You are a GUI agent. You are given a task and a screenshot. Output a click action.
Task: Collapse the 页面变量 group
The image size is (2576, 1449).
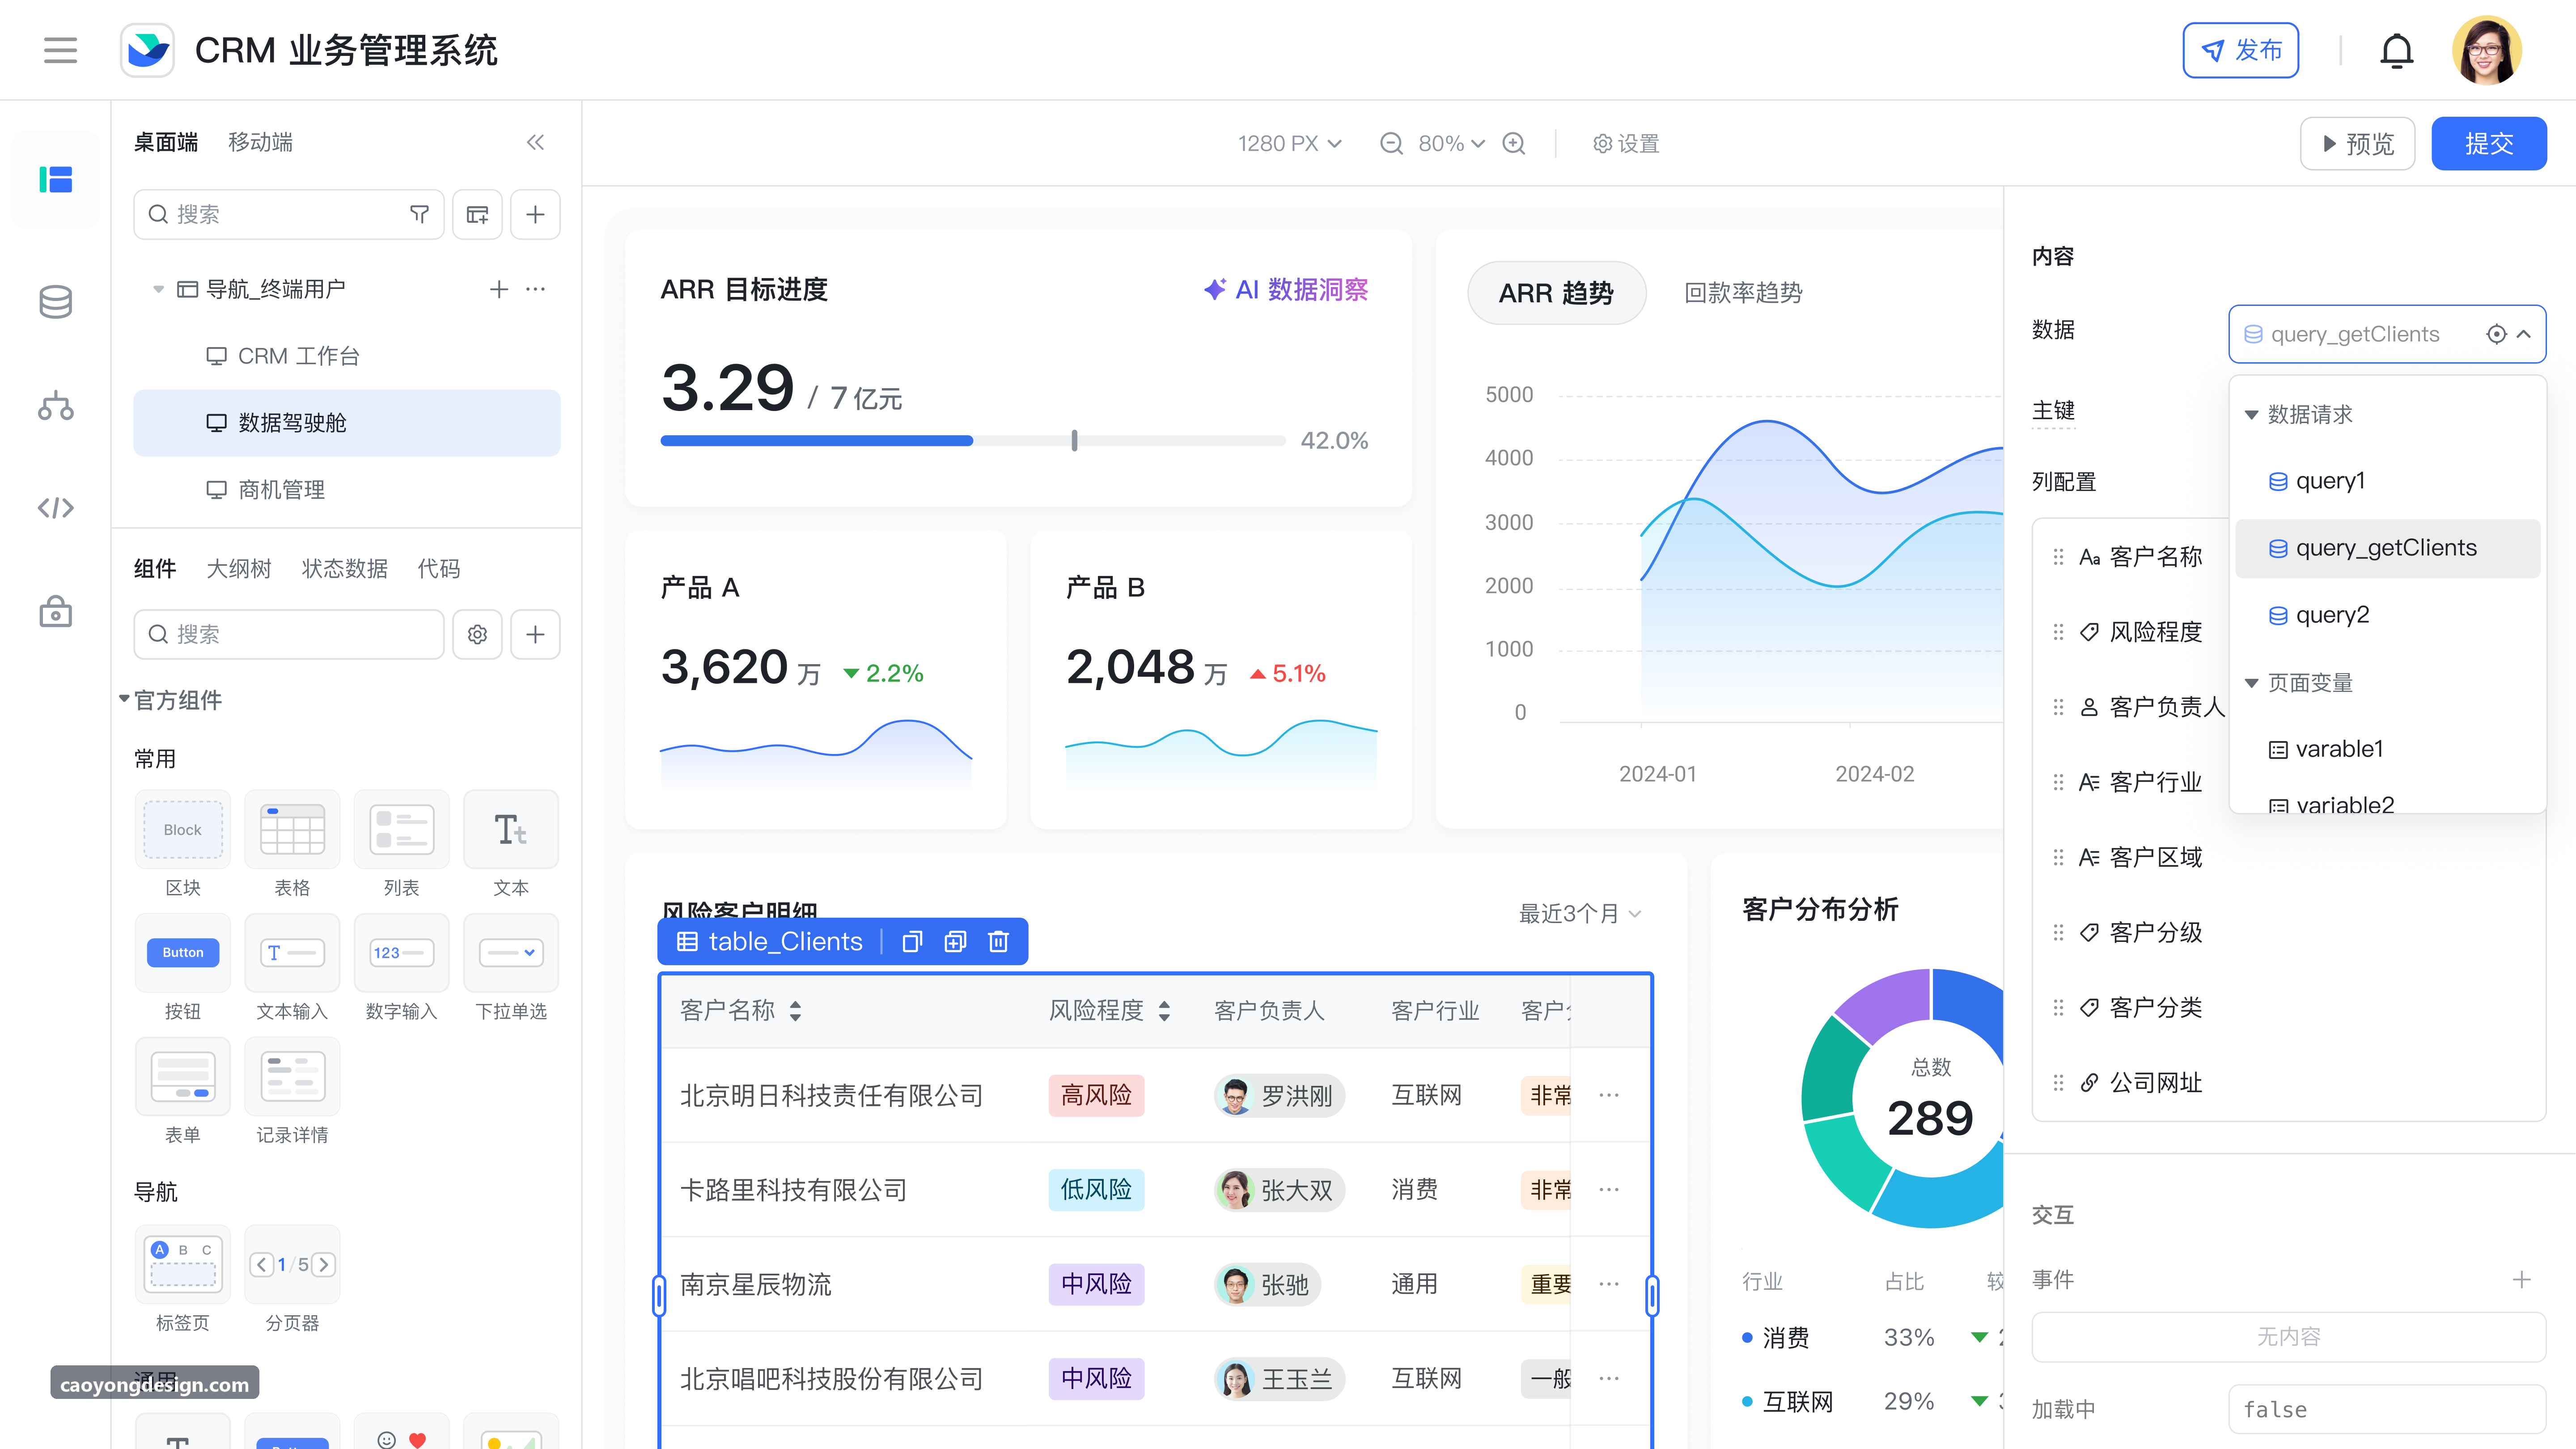tap(2252, 683)
